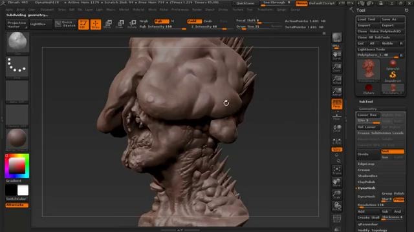The image size is (414, 232).
Task: Toggle the Project option in DynaMesh
Action: point(398,199)
